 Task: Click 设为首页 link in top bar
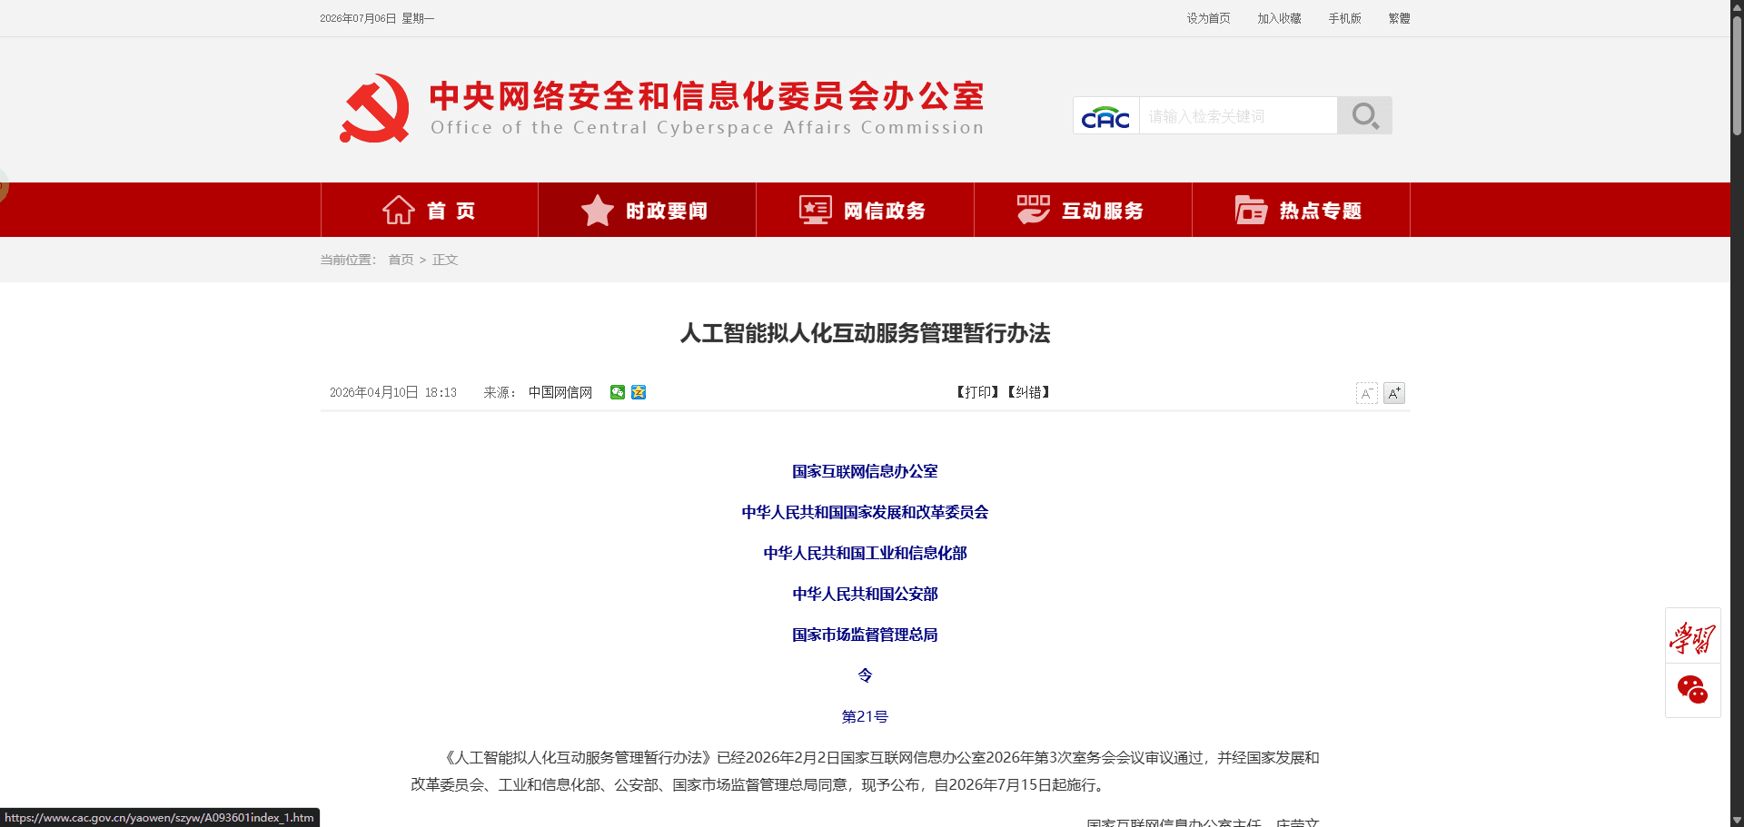(x=1208, y=18)
